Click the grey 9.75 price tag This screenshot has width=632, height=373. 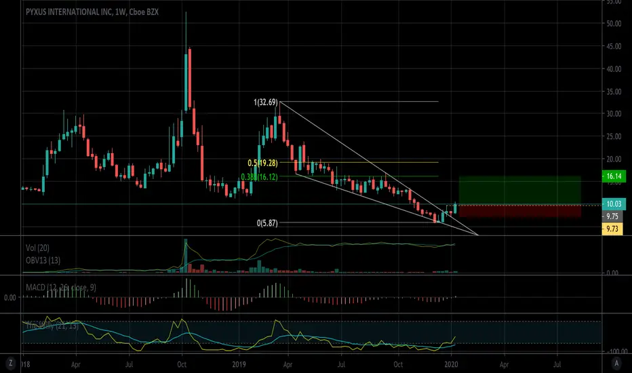[612, 216]
